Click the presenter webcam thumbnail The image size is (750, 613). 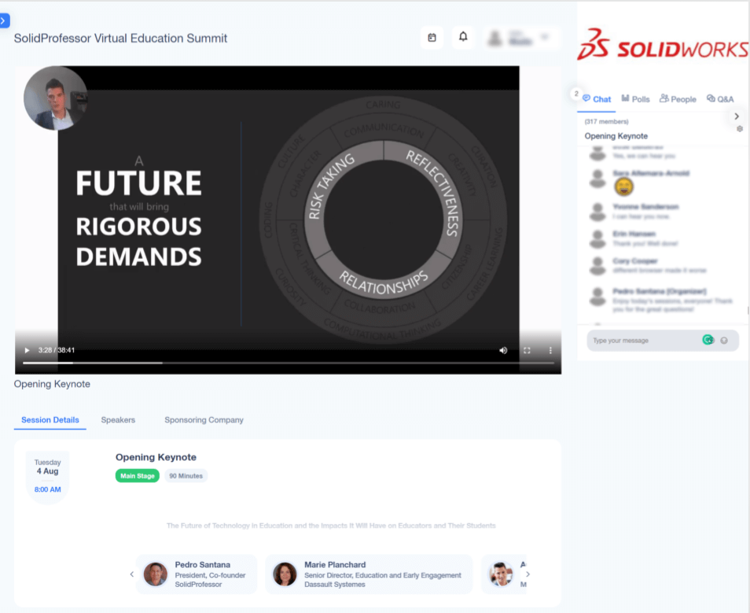pos(56,98)
